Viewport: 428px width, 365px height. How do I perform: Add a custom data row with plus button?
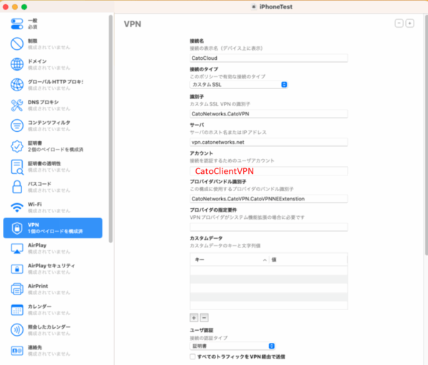(x=194, y=317)
